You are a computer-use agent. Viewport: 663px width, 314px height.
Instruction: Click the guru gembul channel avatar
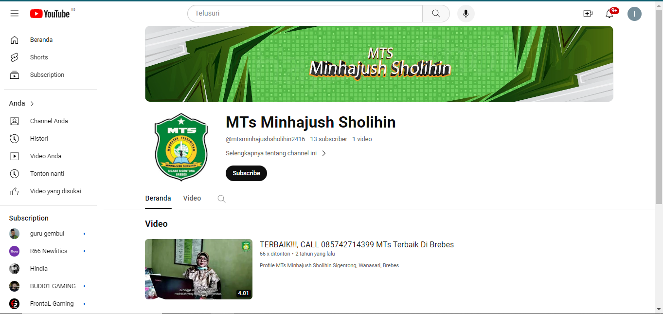[15, 234]
